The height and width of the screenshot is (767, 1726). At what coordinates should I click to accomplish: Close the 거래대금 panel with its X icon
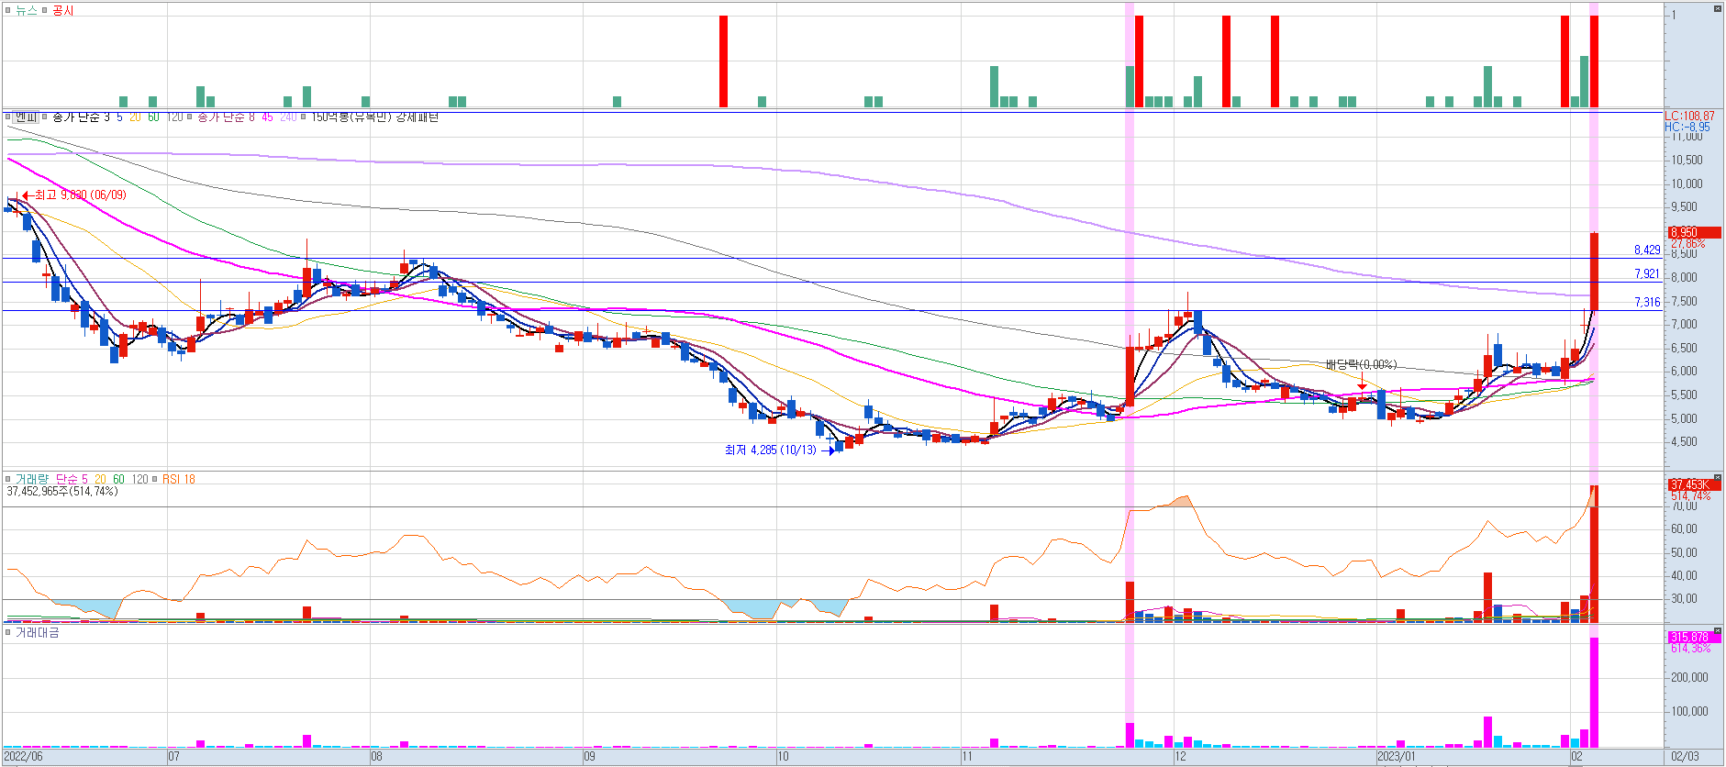tap(1718, 631)
